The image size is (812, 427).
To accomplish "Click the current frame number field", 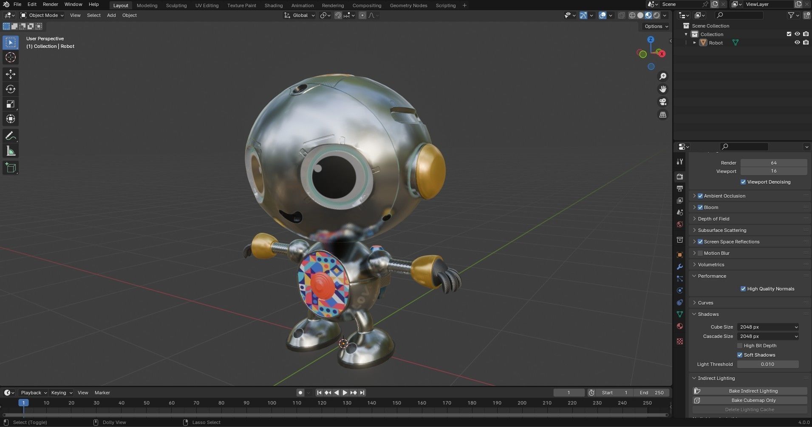I will coord(569,393).
